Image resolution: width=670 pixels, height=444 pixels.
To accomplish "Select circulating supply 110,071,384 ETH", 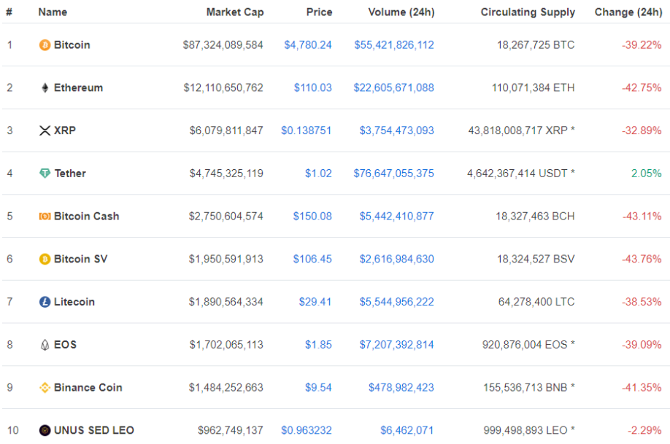I will [x=533, y=87].
